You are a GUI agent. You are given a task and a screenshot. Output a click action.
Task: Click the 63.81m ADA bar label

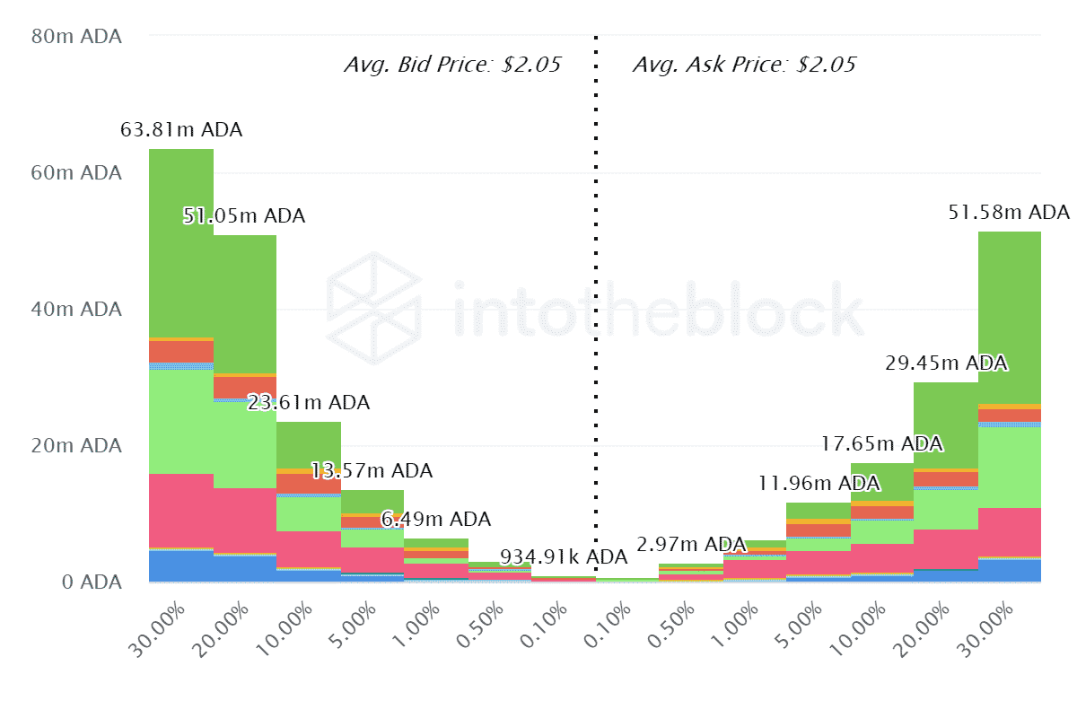[x=181, y=130]
